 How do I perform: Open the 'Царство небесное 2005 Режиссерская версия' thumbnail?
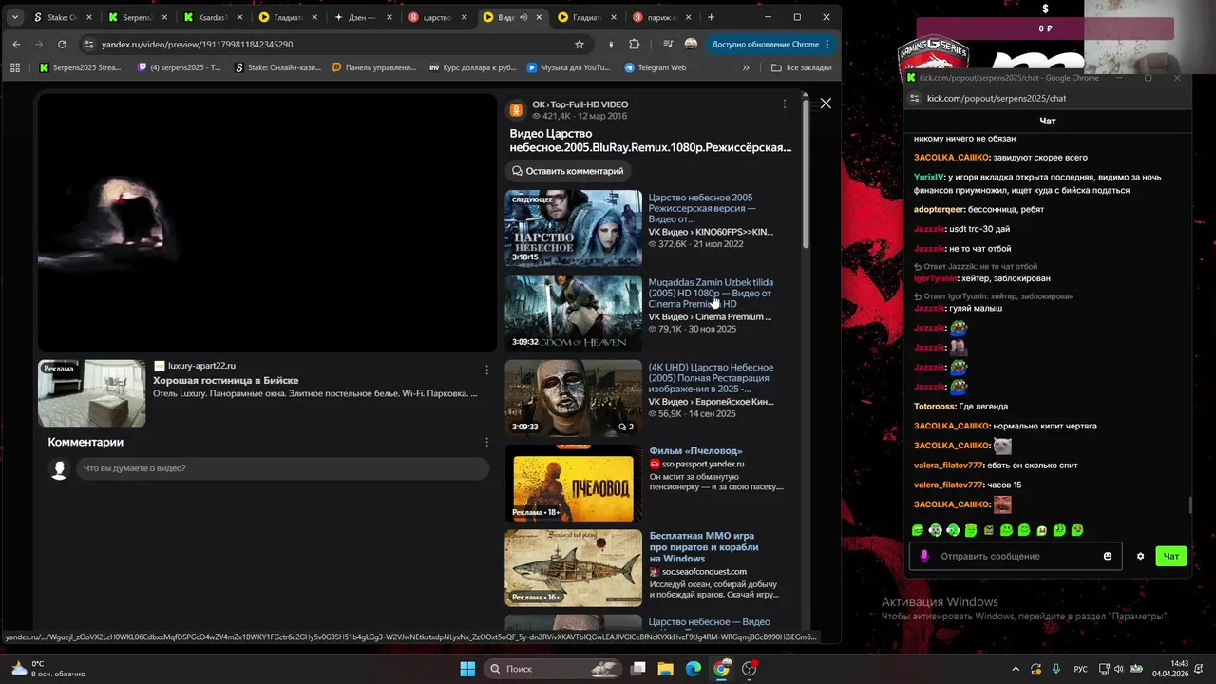573,229
